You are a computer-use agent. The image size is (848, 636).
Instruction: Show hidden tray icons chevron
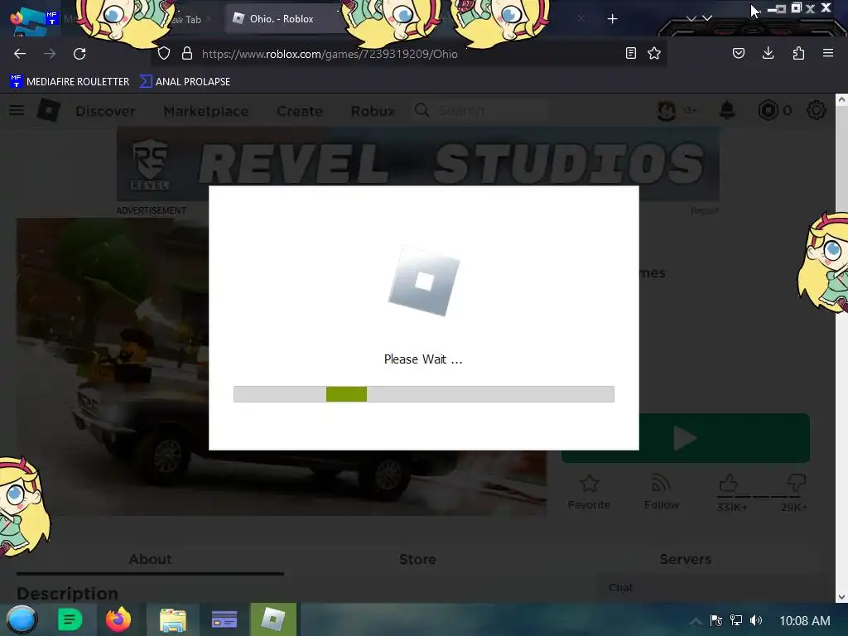(x=696, y=621)
